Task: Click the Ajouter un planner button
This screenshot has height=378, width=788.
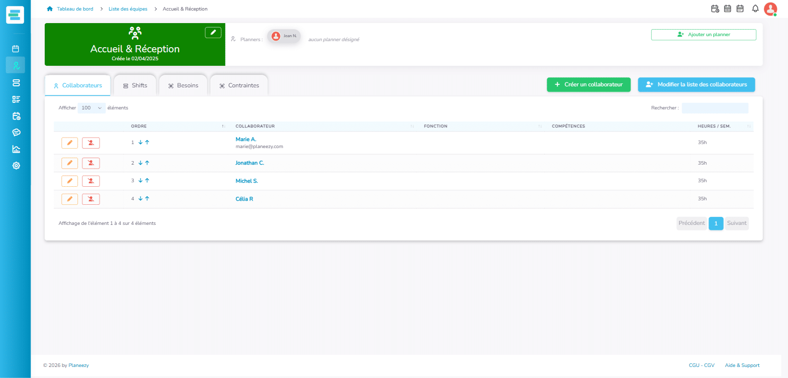Action: [704, 35]
